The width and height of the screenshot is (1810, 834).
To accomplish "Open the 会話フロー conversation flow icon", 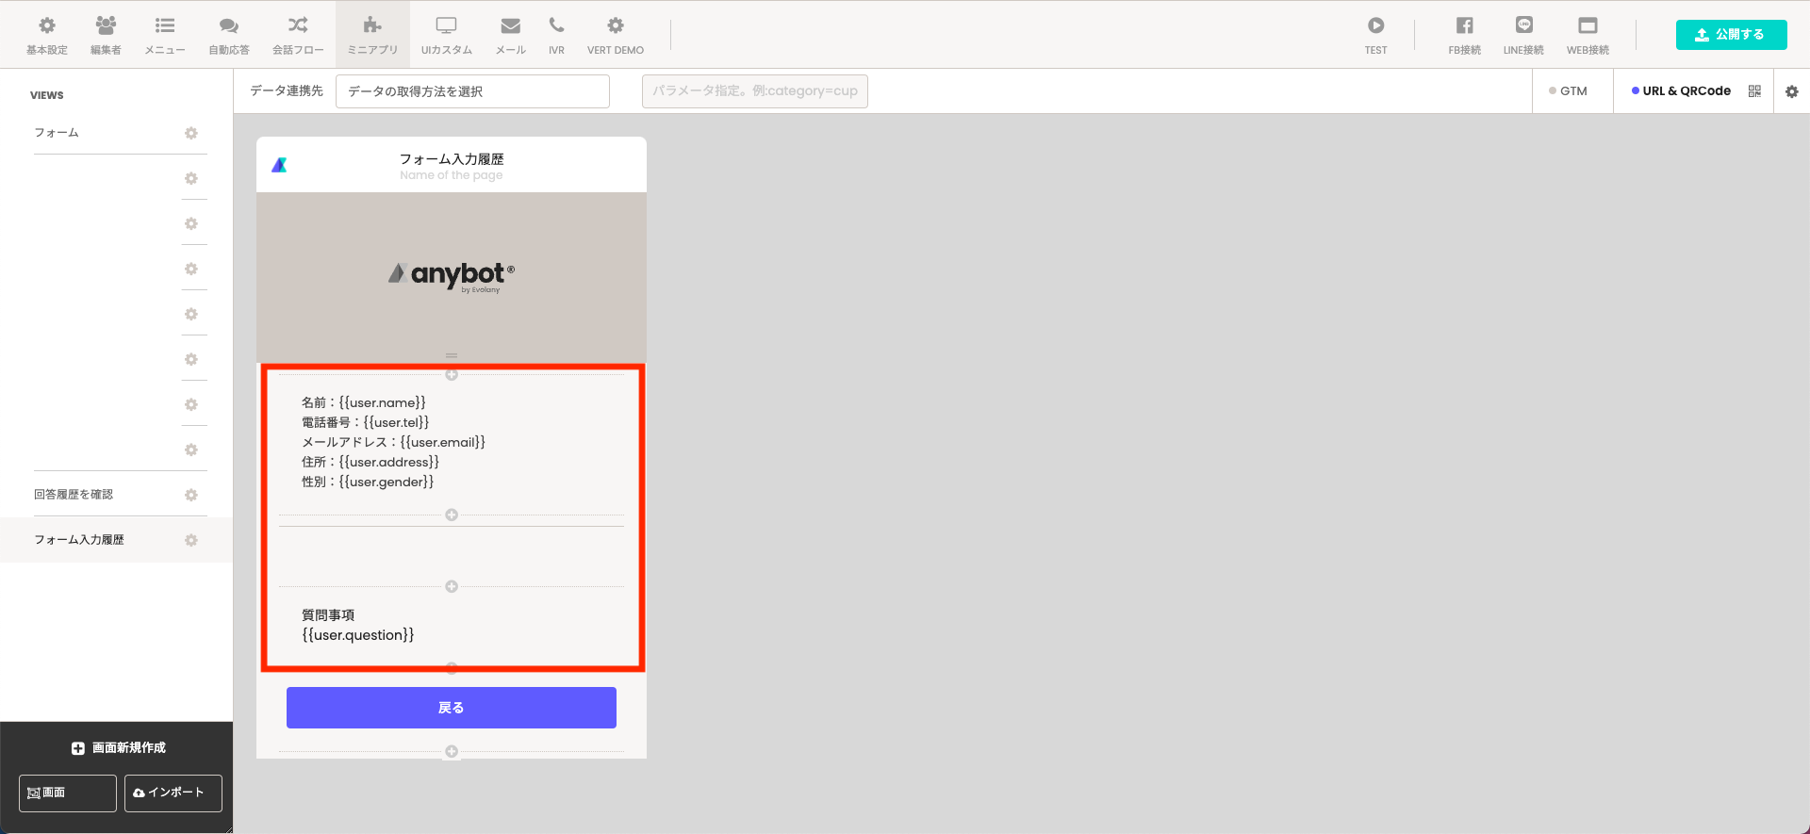I will point(298,25).
